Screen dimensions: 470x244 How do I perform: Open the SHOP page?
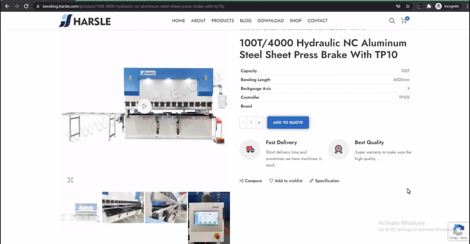click(296, 21)
